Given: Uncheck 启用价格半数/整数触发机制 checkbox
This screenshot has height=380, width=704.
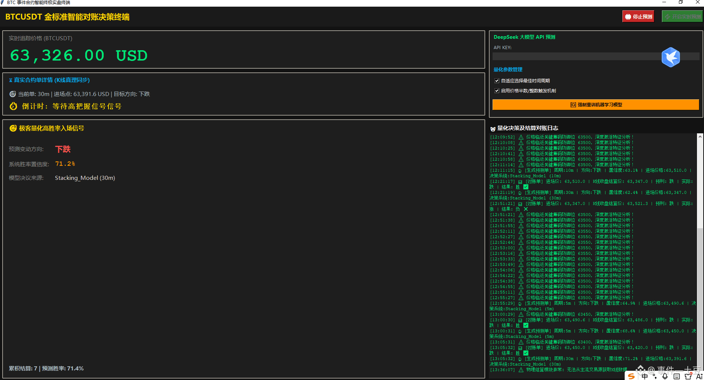Looking at the screenshot, I should point(497,90).
